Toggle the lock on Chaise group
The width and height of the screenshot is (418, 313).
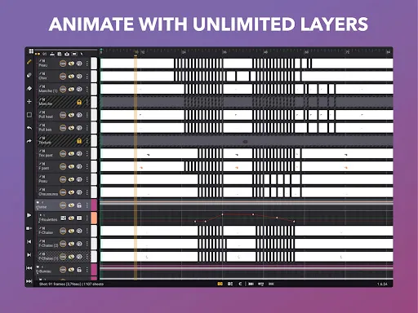point(79,205)
